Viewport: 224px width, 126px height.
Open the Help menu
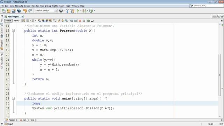82,6
